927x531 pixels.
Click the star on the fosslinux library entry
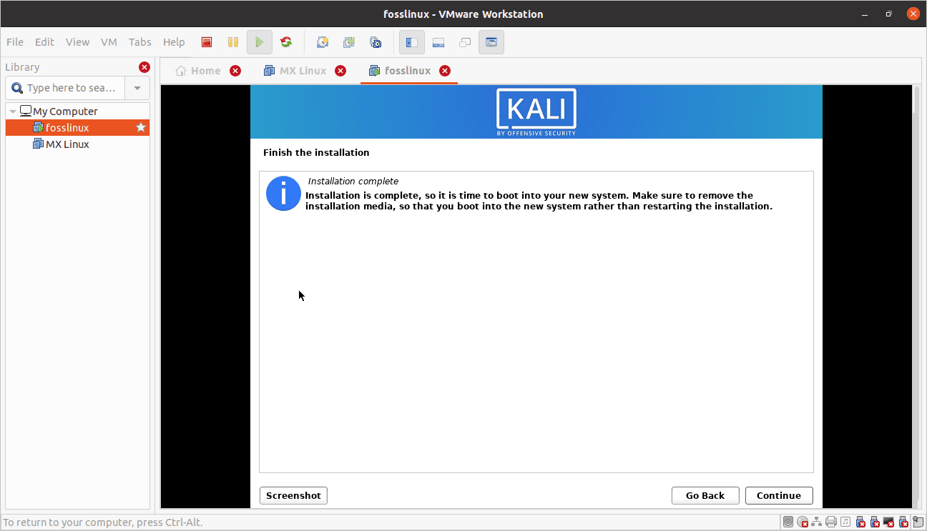click(141, 127)
